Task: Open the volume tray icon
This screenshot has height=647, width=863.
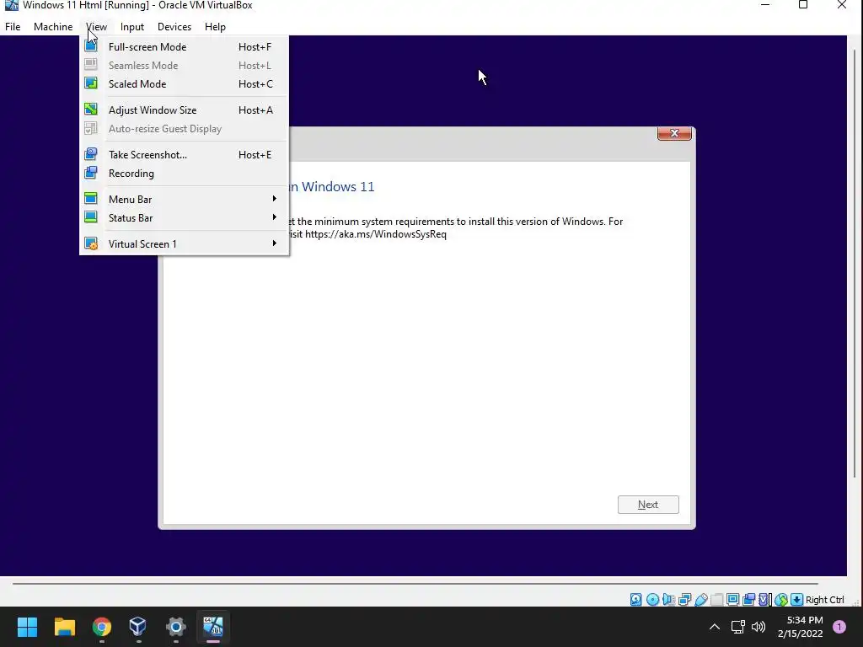Action: click(758, 627)
